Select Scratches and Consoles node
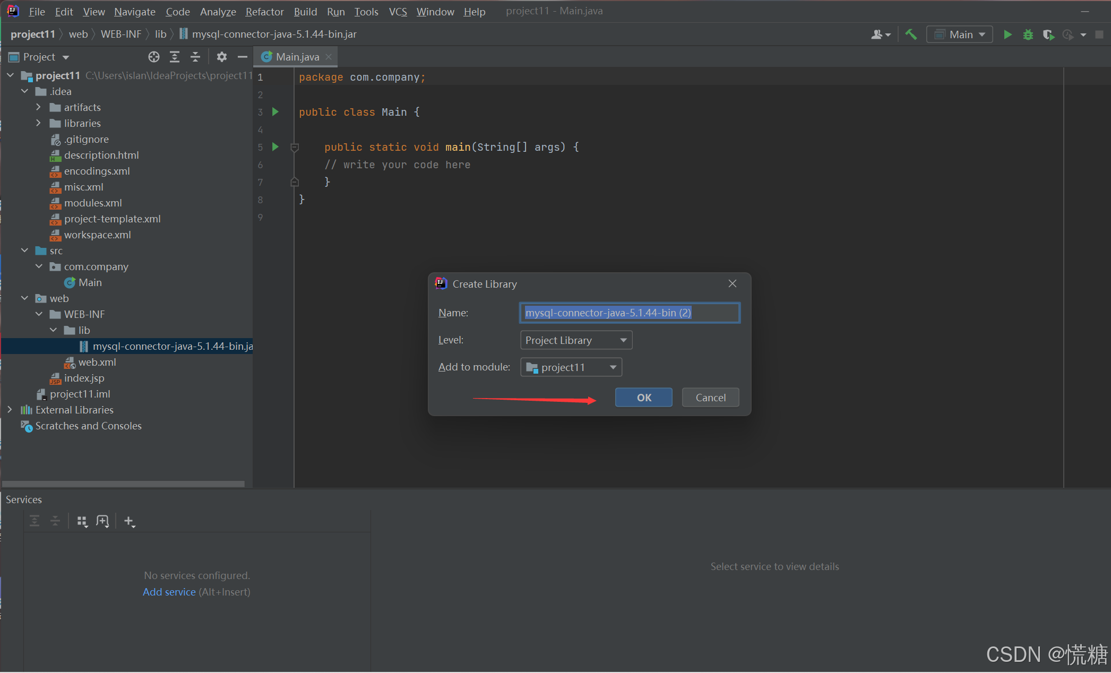The height and width of the screenshot is (673, 1111). click(x=81, y=426)
